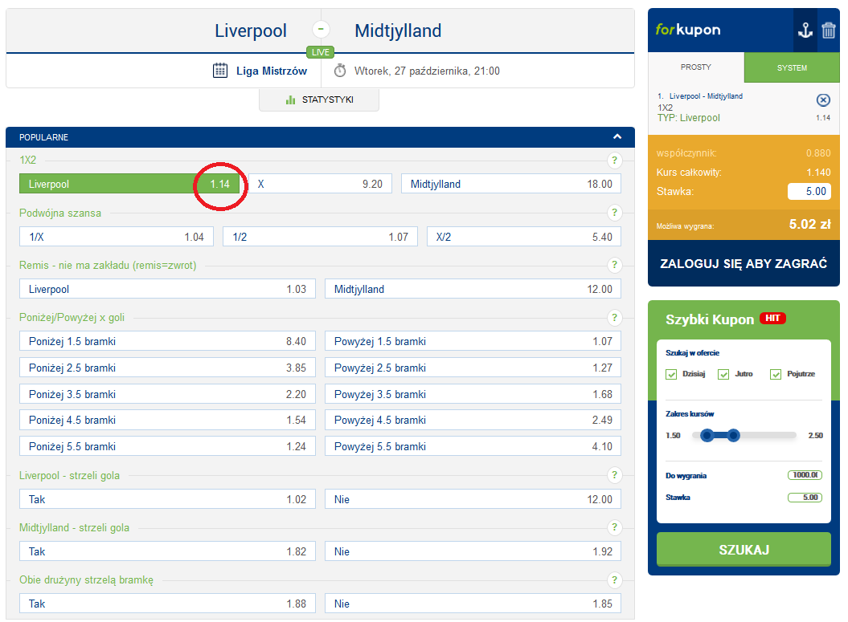Image resolution: width=848 pixels, height=622 pixels.
Task: Choose Poniżej 5.5 bramki at 1.24
Action: click(x=167, y=446)
